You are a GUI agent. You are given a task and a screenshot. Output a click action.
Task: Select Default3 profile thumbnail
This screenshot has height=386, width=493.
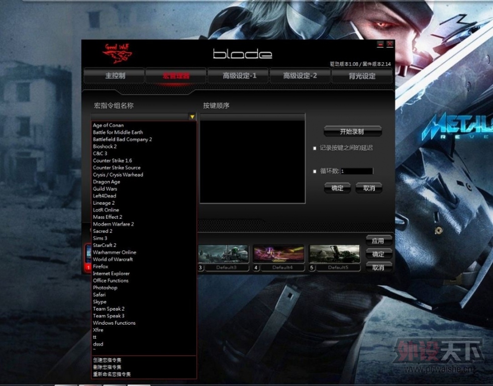point(223,254)
